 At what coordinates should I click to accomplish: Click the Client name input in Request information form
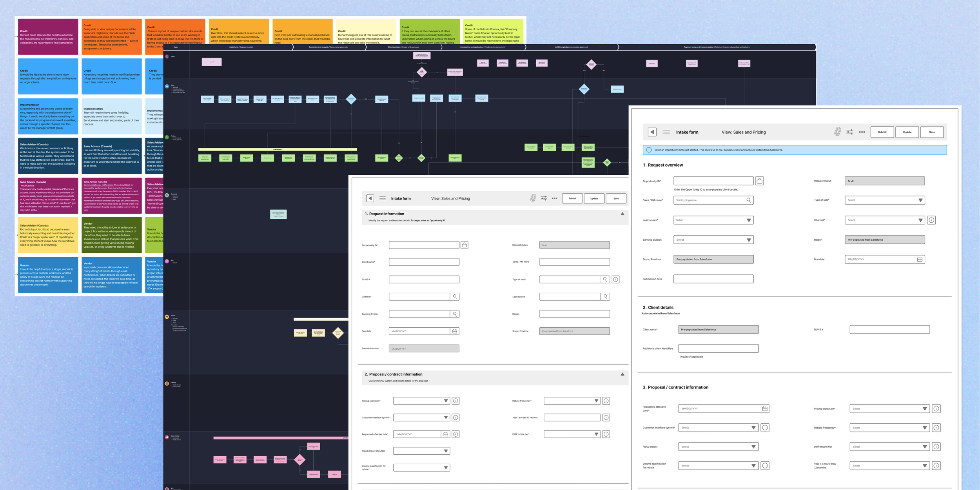pyautogui.click(x=424, y=262)
